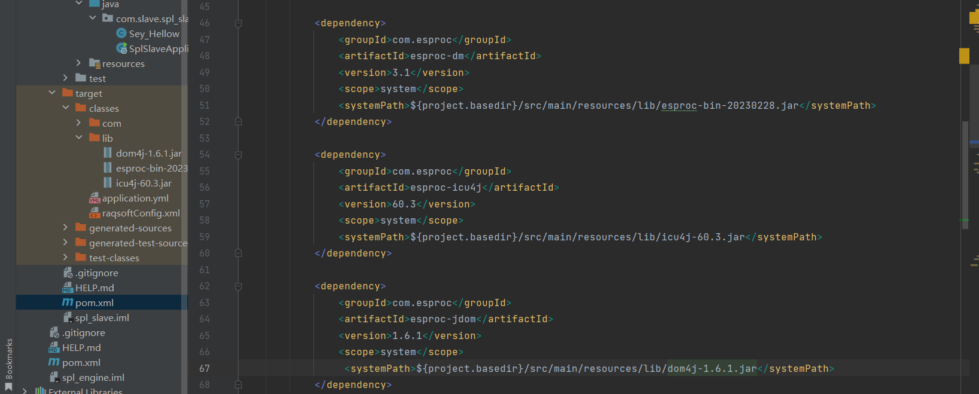Collapse the lib folder in tree
Screen dimensions: 979x394
pos(79,138)
